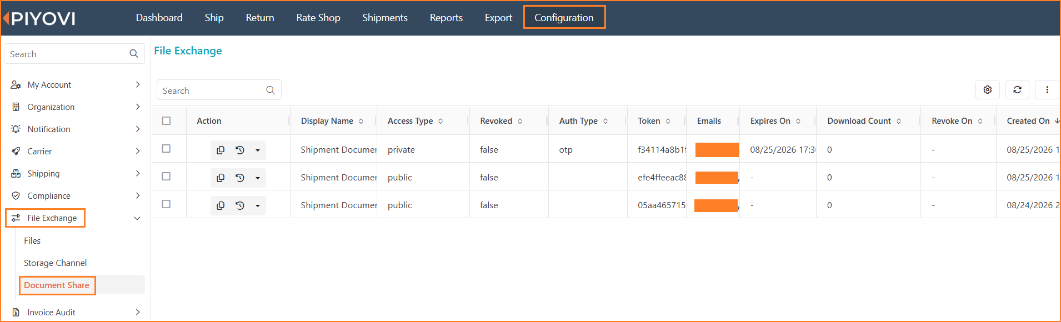Sort by Revoked column
1061x322 pixels.
pyautogui.click(x=520, y=121)
